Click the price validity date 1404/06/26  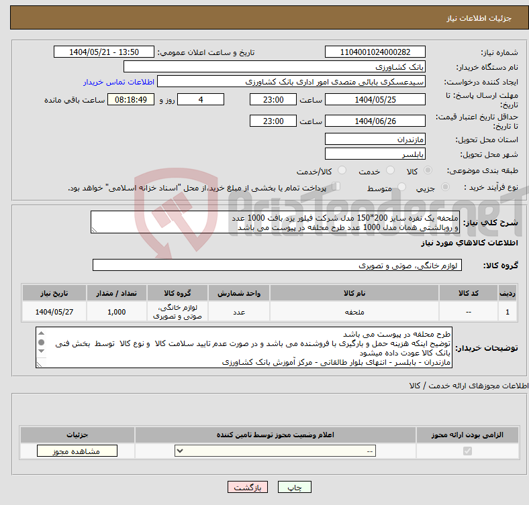pos(375,121)
